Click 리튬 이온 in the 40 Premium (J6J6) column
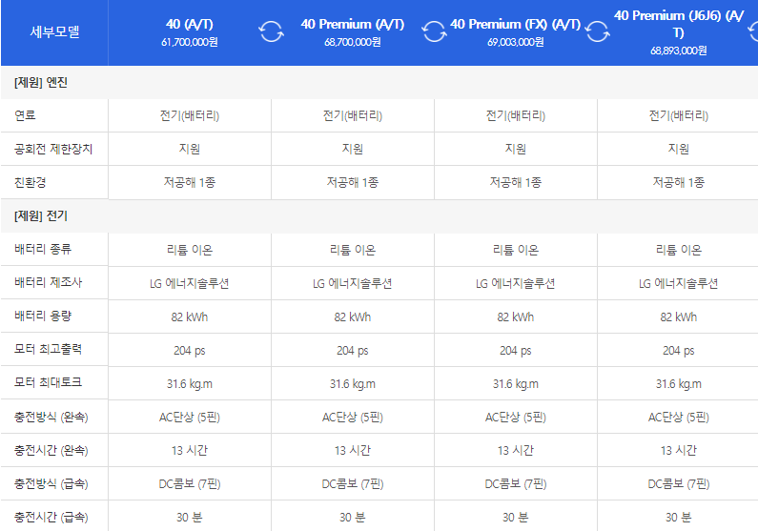 pyautogui.click(x=679, y=250)
